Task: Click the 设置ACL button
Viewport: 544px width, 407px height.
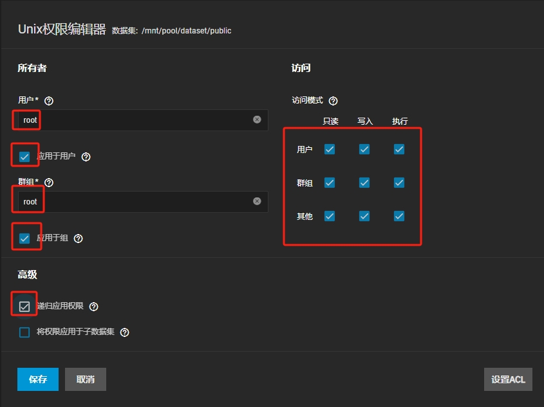Action: [508, 379]
